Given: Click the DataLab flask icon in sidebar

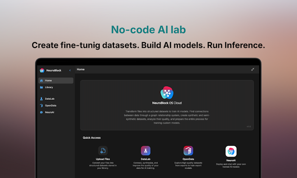Looking at the screenshot, I should [x=42, y=99].
